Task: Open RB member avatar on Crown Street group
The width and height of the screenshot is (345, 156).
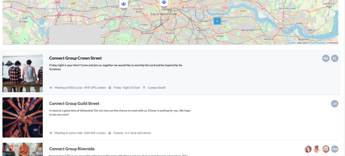Action: coord(326,58)
